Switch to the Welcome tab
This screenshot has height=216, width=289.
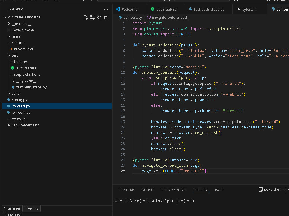click(x=129, y=9)
